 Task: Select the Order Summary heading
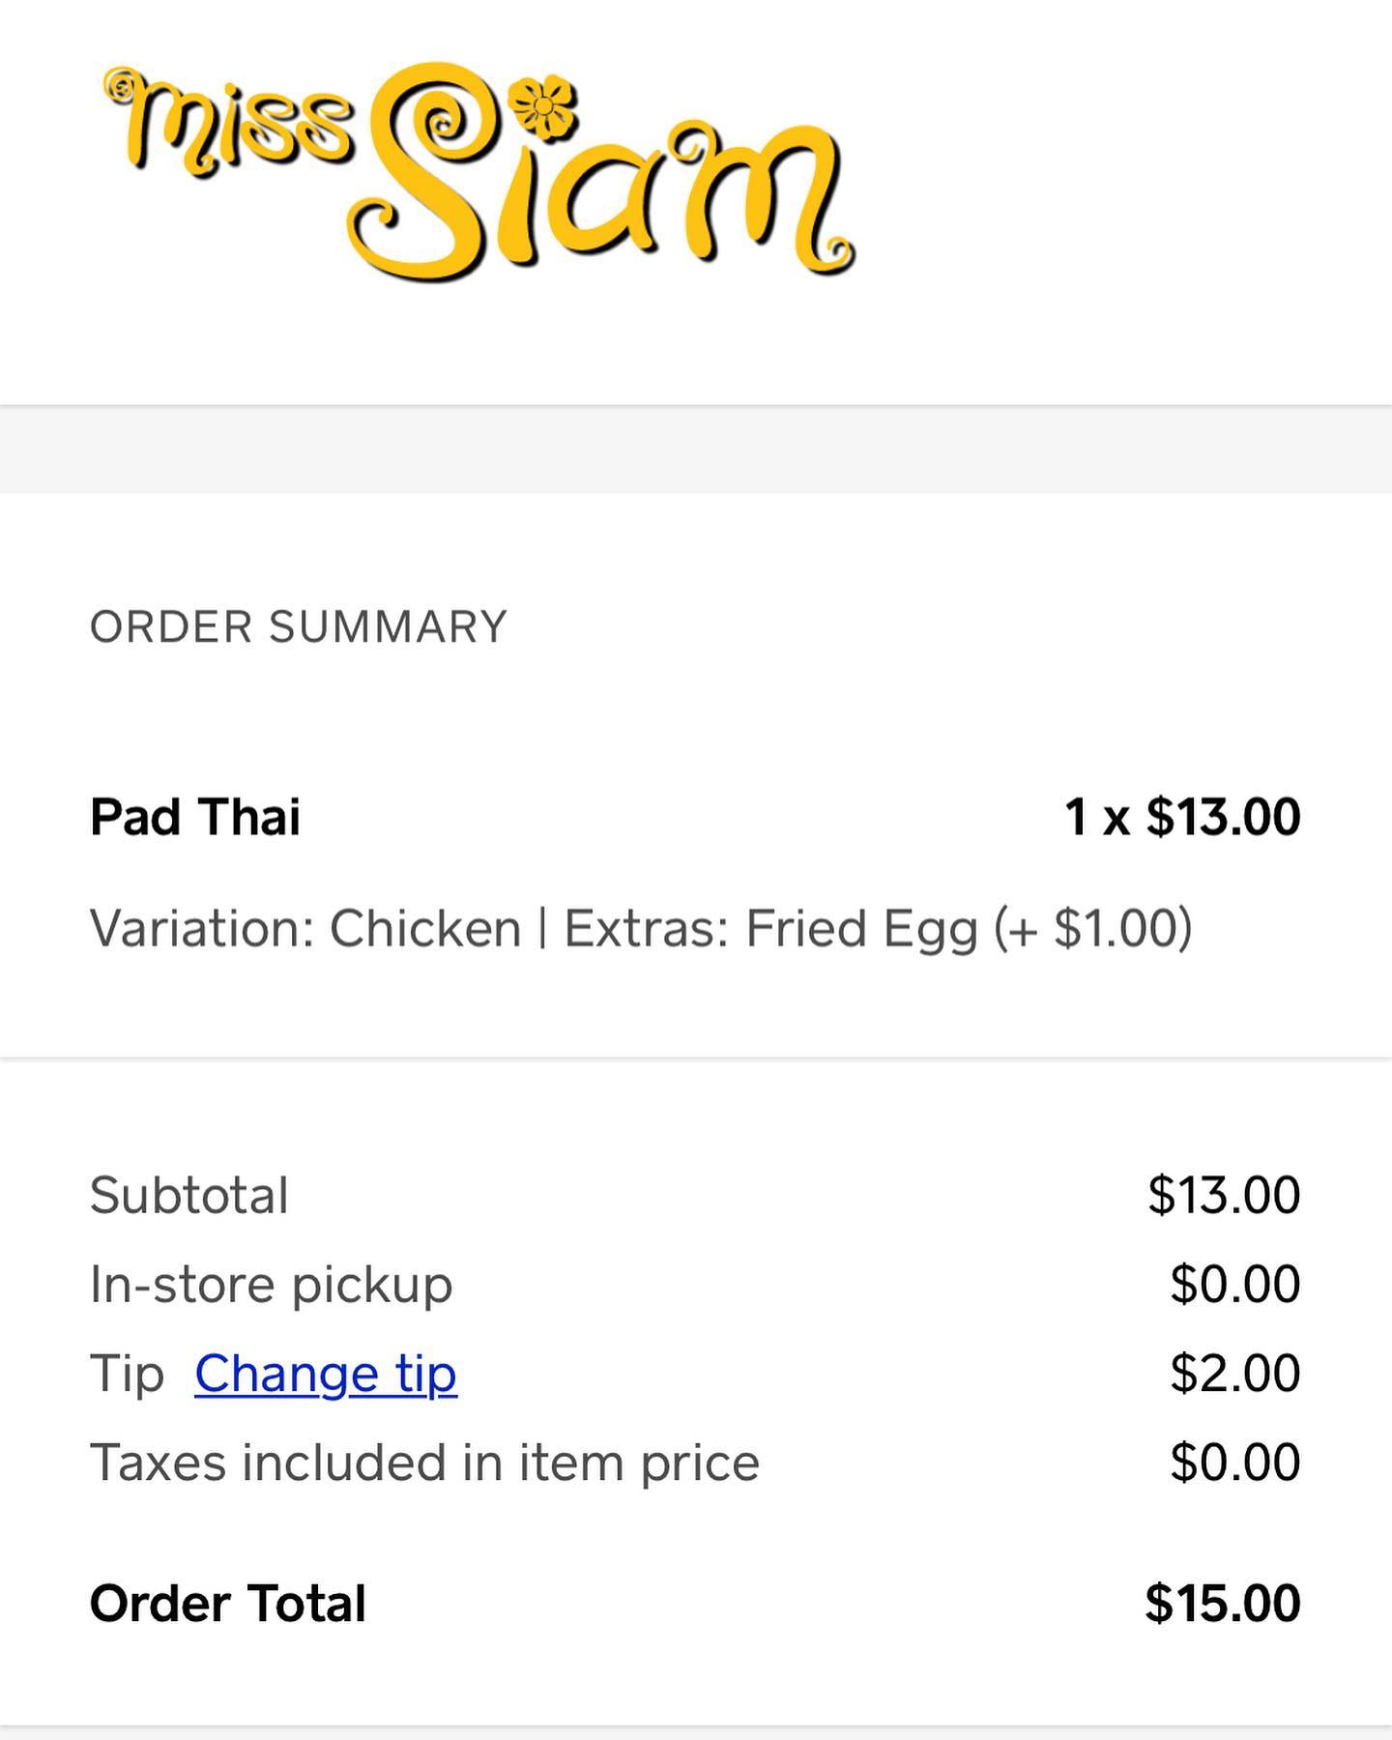click(x=299, y=627)
